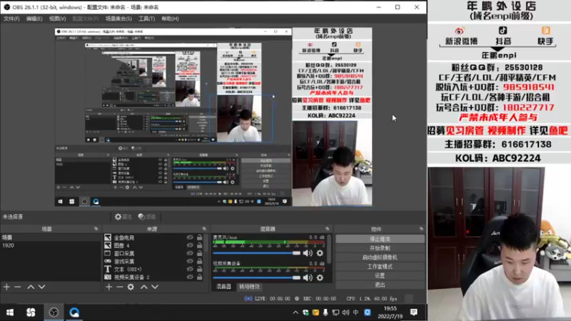571x321 pixels.
Task: Open the 编辑(E) menu
Action: click(x=34, y=19)
